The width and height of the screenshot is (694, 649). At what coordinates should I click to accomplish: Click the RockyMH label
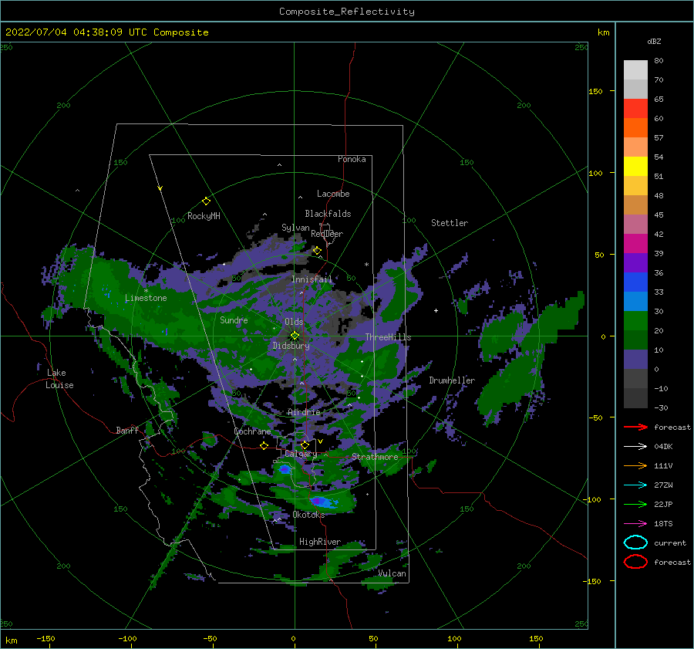[x=204, y=216]
